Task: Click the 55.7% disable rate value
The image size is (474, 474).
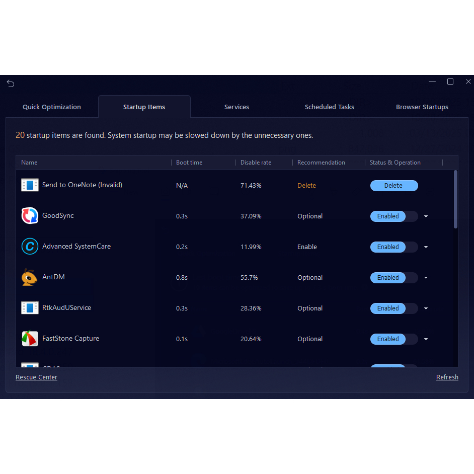Action: coord(249,278)
